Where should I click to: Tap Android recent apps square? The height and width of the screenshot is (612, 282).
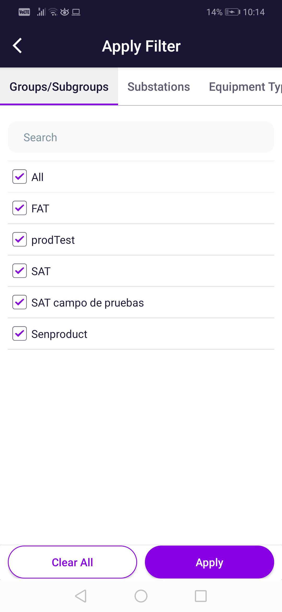point(201,596)
